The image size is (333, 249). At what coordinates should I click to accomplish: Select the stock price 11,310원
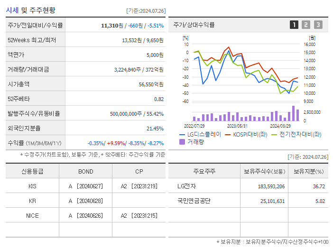pyautogui.click(x=112, y=26)
